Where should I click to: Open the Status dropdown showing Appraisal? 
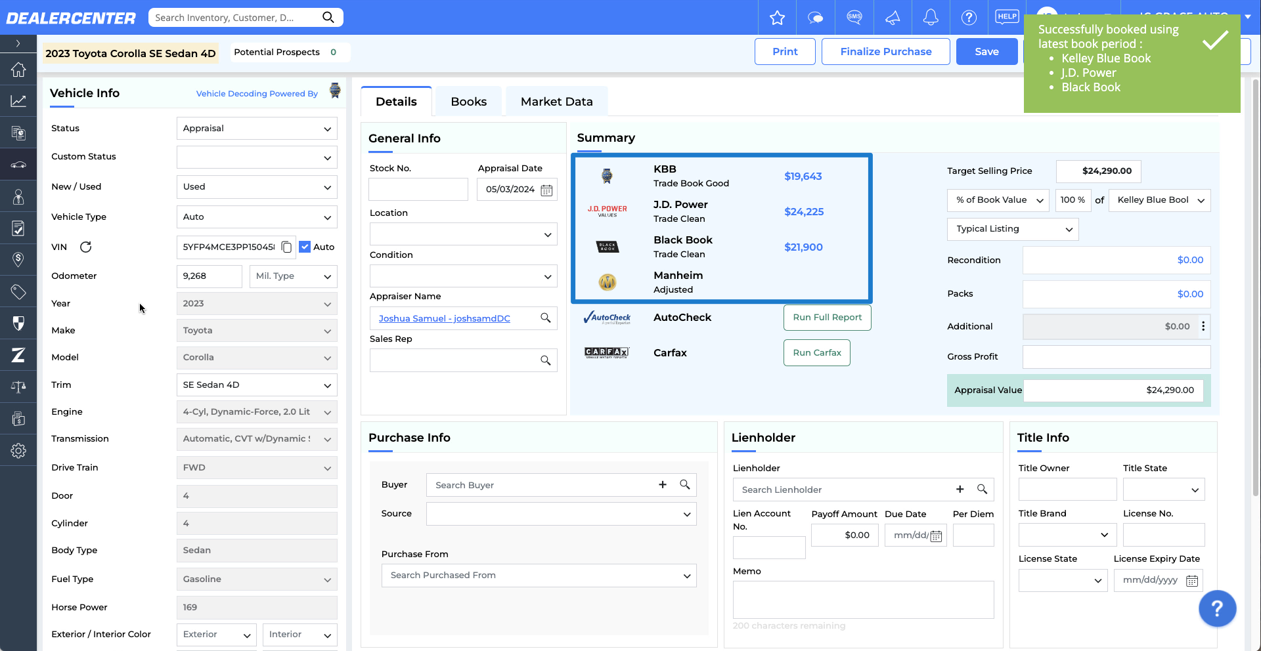[x=257, y=129]
